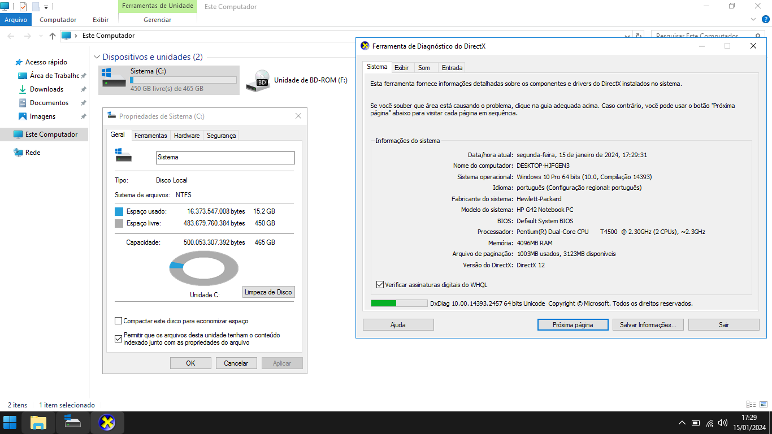Click the Explorer Forward arrow
The image size is (772, 434).
coord(28,36)
